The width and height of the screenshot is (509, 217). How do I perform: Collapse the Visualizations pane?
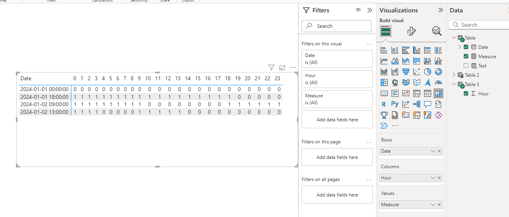pyautogui.click(x=440, y=10)
